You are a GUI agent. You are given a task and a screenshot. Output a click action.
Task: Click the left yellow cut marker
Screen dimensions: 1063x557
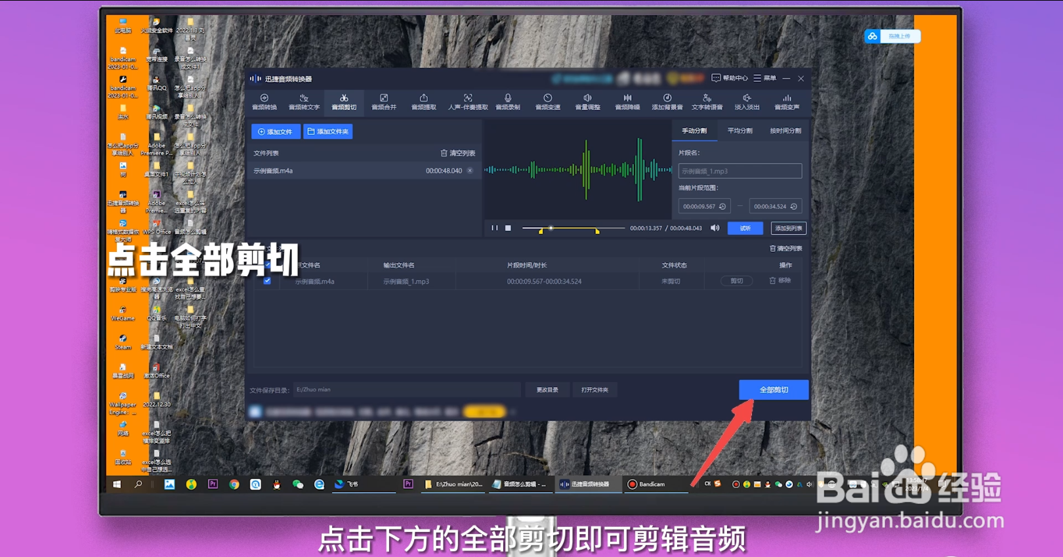[541, 231]
